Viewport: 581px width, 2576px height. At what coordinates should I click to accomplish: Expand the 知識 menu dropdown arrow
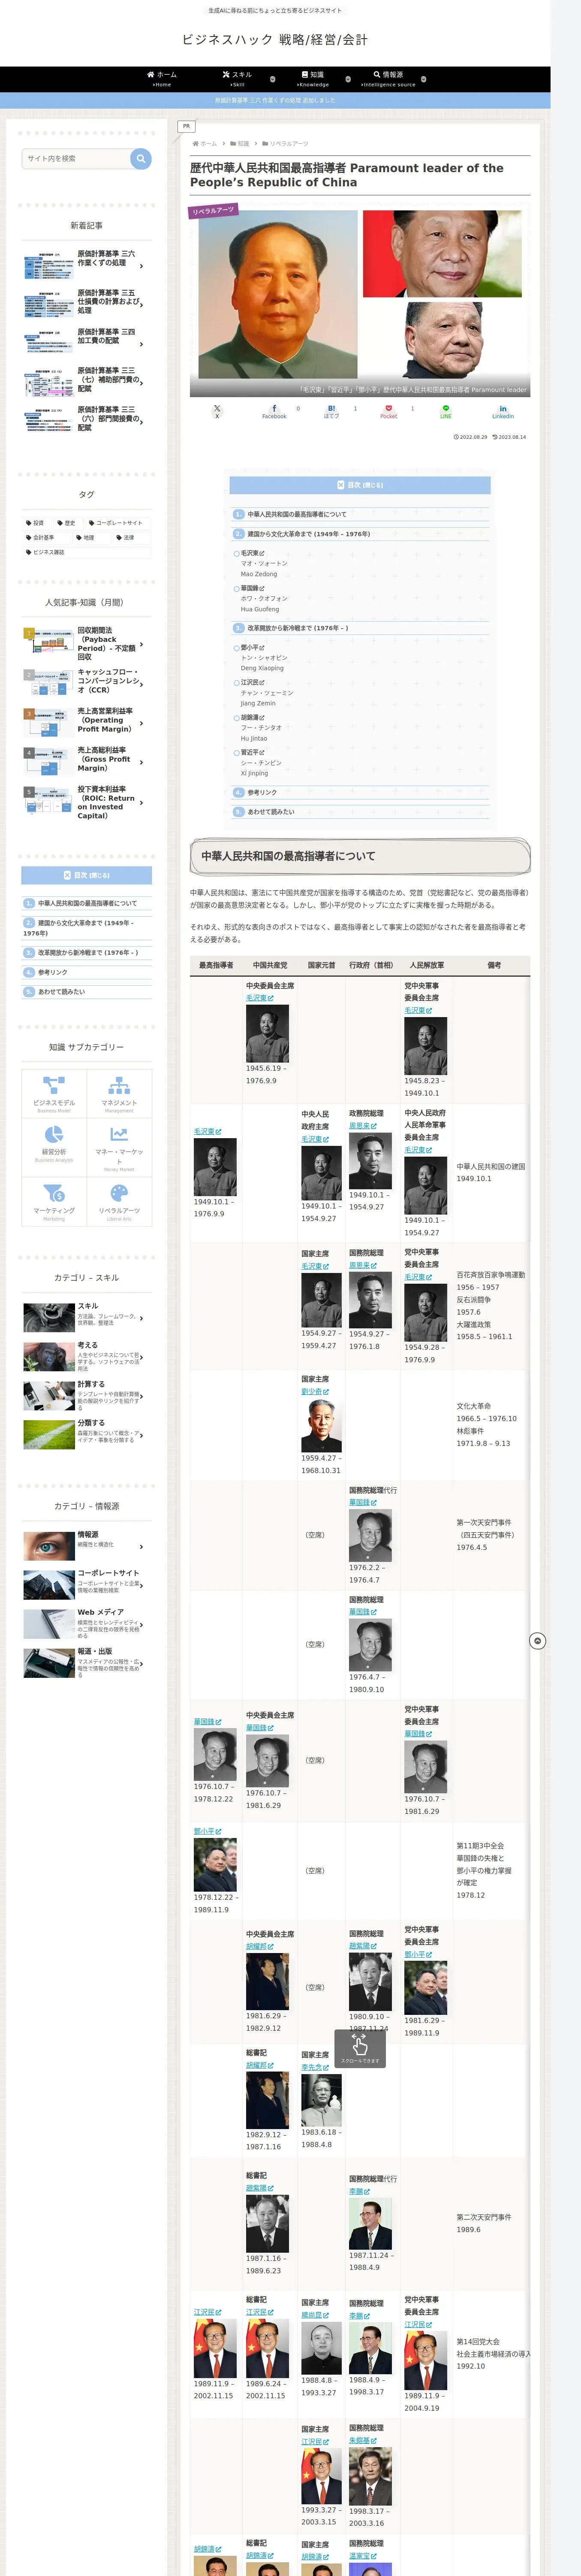pos(349,79)
